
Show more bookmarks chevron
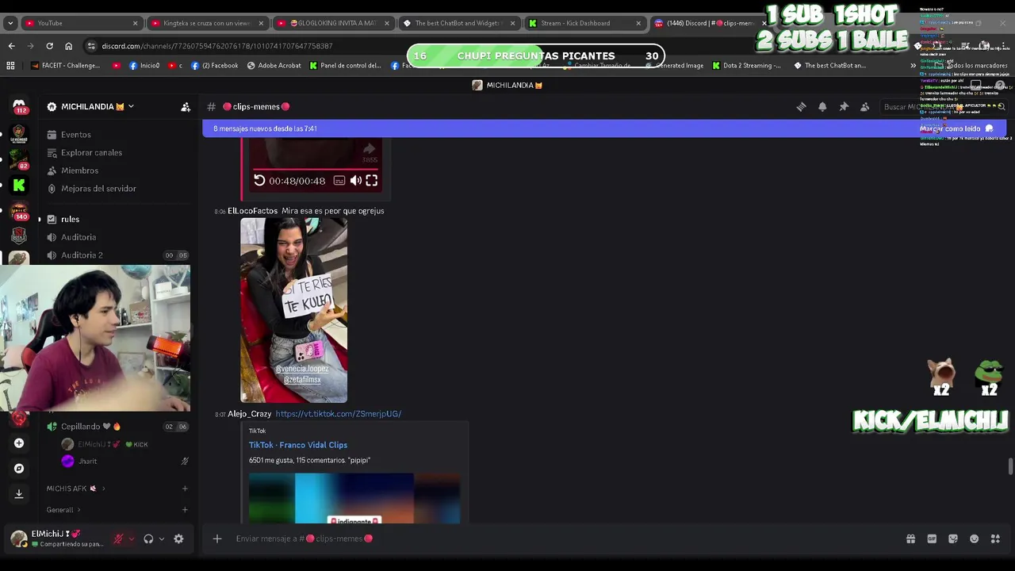tap(913, 66)
